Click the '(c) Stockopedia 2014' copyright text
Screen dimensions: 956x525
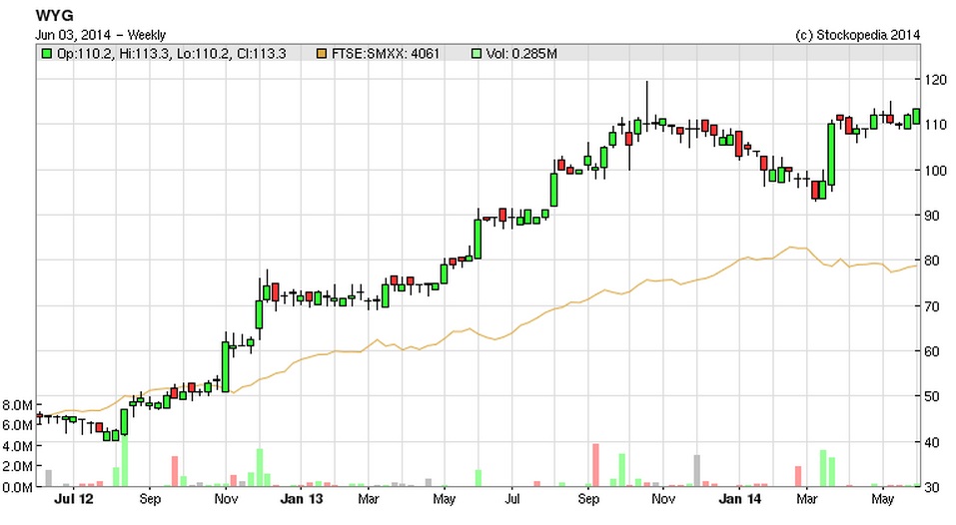pos(857,35)
